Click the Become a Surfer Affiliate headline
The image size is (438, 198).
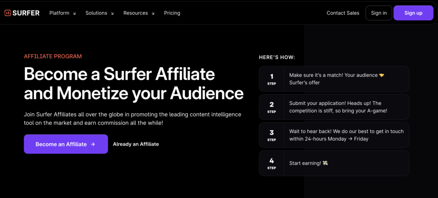[133, 84]
